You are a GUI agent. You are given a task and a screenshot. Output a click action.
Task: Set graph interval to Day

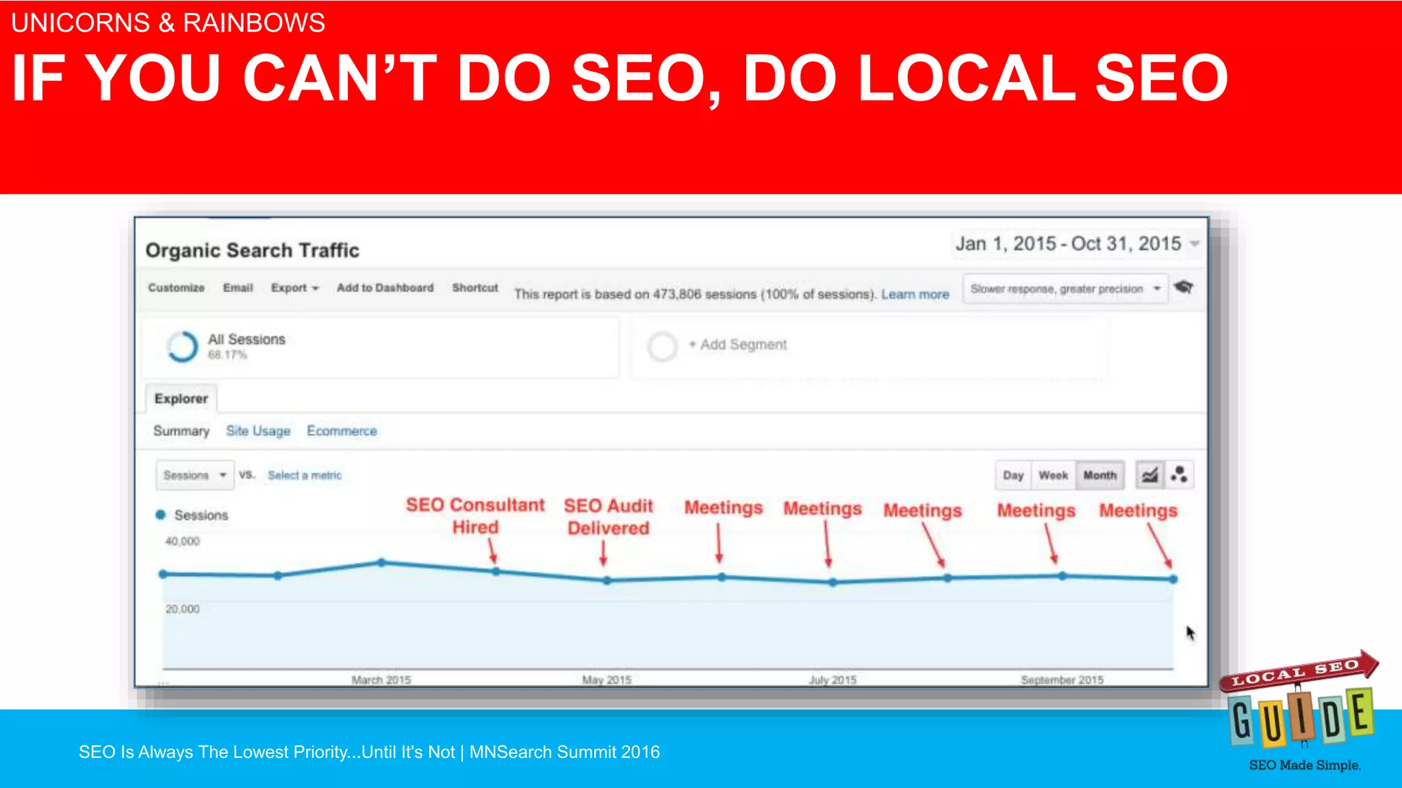click(1013, 475)
